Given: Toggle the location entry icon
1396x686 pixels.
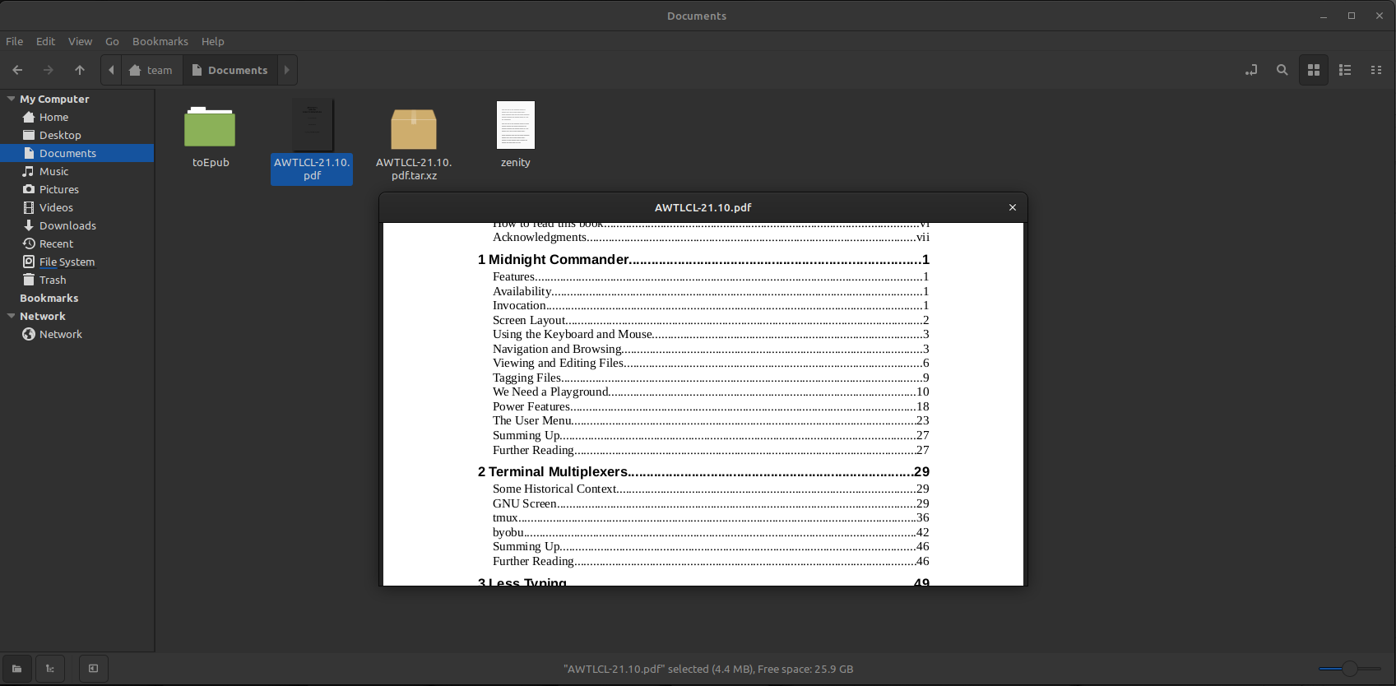Looking at the screenshot, I should pyautogui.click(x=1251, y=70).
